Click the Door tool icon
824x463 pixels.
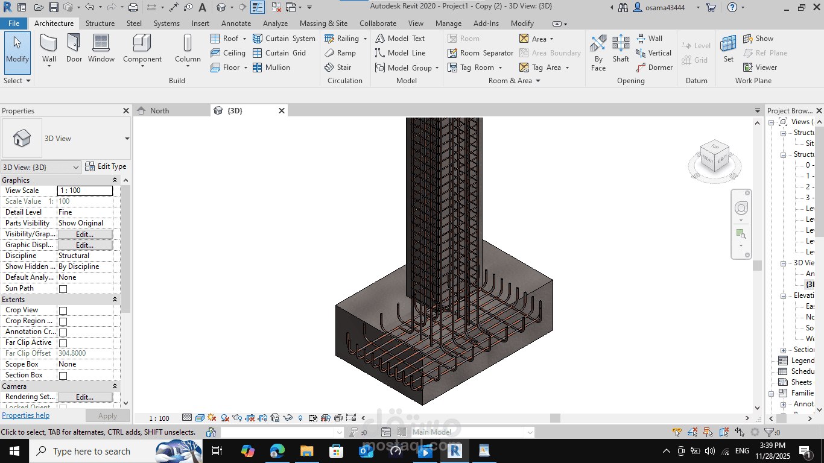pos(74,43)
